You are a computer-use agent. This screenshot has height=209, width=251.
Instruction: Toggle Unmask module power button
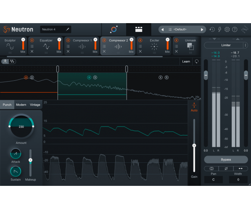176,40
